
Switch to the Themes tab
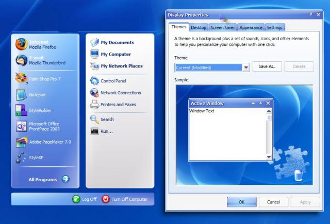click(179, 27)
